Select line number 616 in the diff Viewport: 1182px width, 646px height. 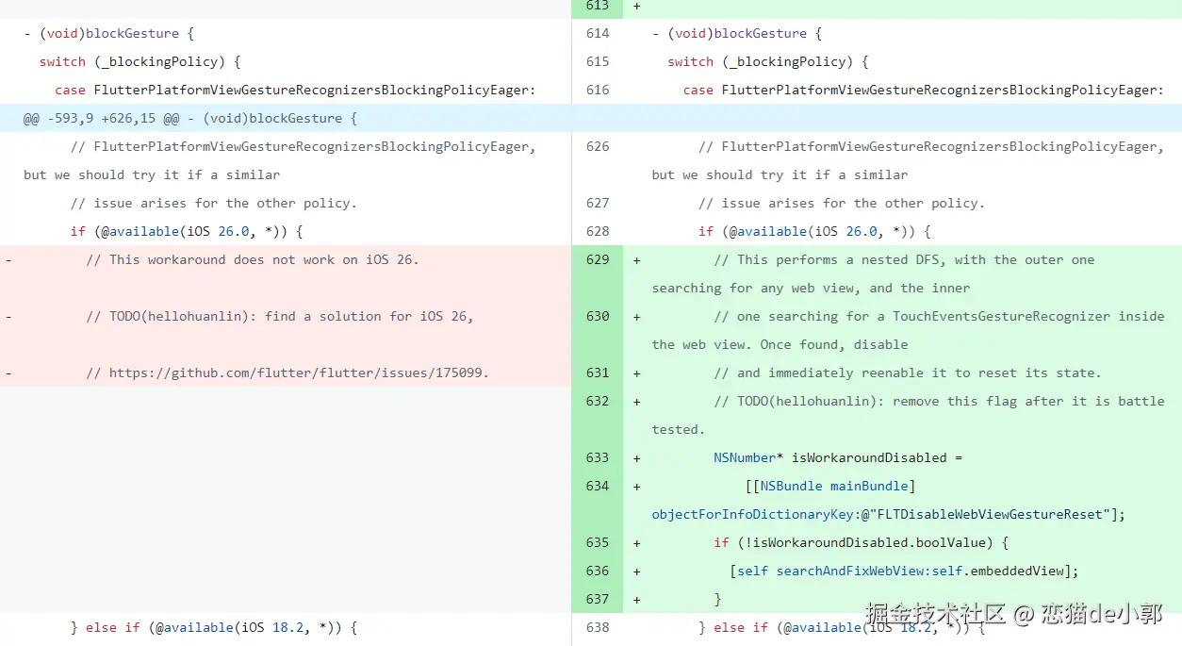[598, 90]
